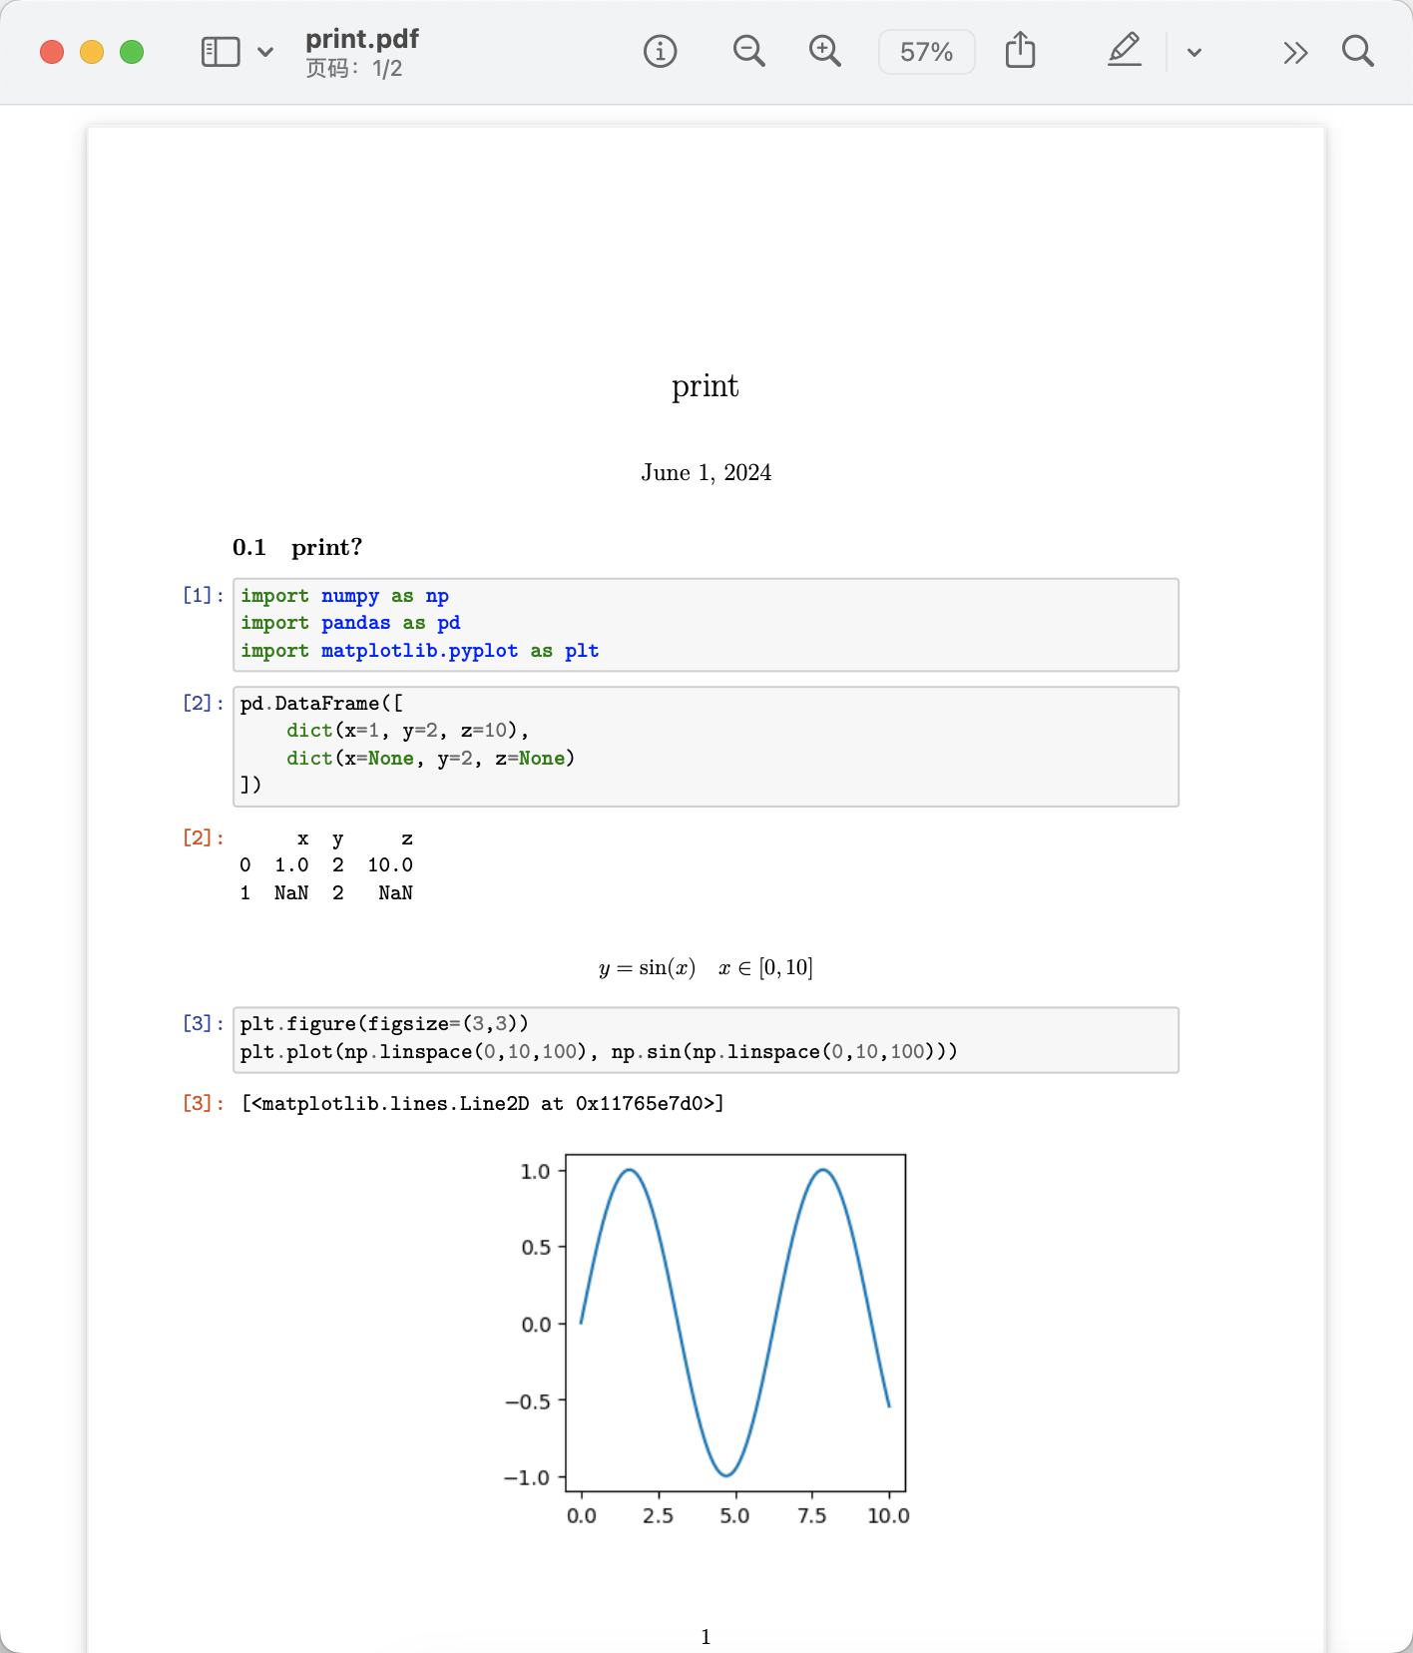Zoom in using the magnifier plus icon

coord(824,51)
